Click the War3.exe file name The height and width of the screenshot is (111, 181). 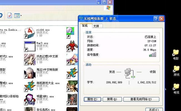(42, 43)
